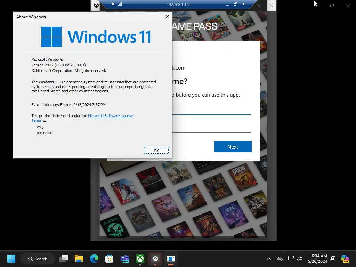The image size is (356, 267).
Task: Open the volume control in tray
Action: (x=299, y=259)
